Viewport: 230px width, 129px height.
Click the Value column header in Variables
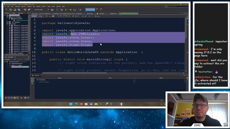161,78
